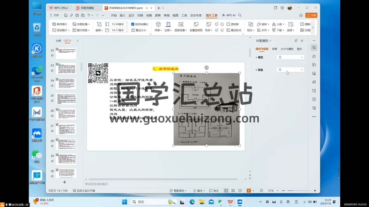
Task: Select slide 25 thumbnail
Action: pyautogui.click(x=66, y=99)
